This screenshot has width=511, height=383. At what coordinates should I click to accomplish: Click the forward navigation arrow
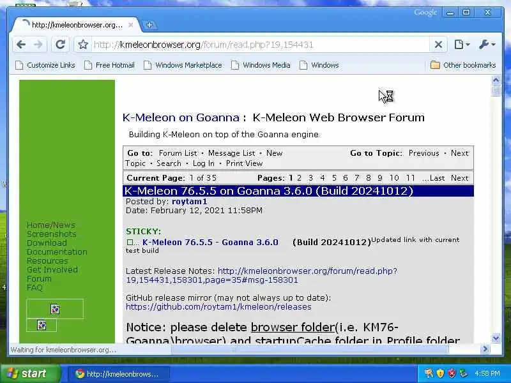(x=38, y=44)
